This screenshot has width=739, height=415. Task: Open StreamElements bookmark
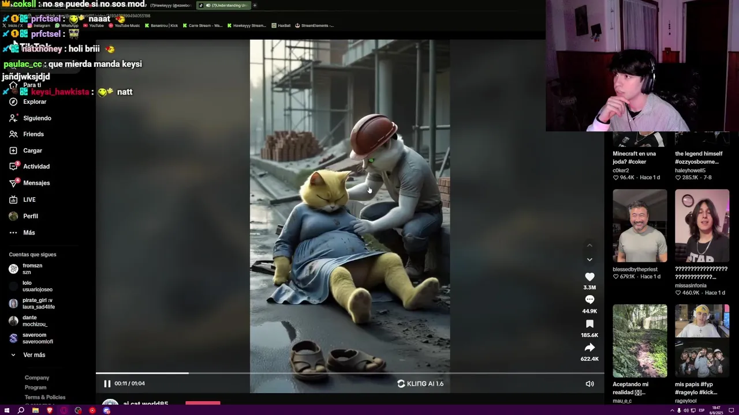pos(315,25)
